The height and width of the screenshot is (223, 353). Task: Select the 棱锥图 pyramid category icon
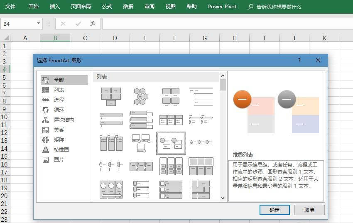point(46,150)
